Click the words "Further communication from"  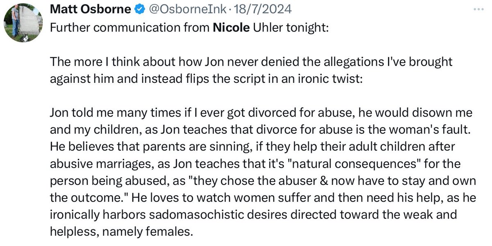[129, 29]
